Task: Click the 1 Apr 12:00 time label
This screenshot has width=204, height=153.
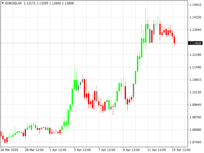Action: (x=58, y=150)
